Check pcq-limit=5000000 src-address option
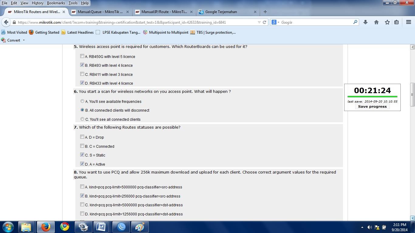415x233 pixels. tap(82, 187)
